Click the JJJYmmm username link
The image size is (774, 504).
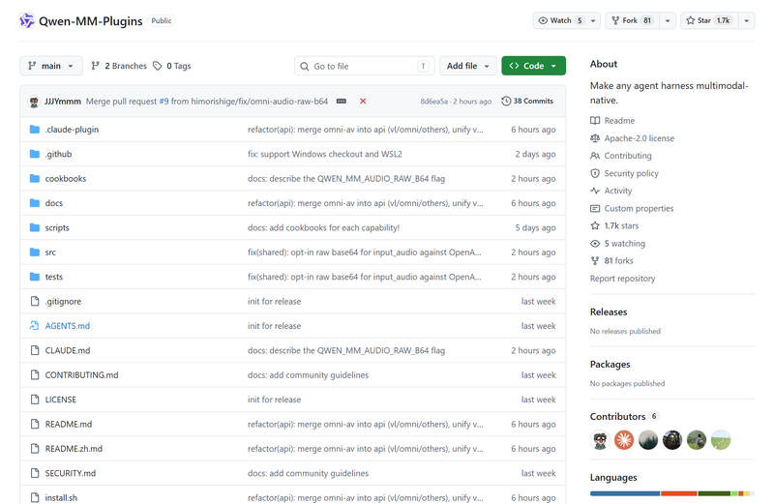click(63, 102)
